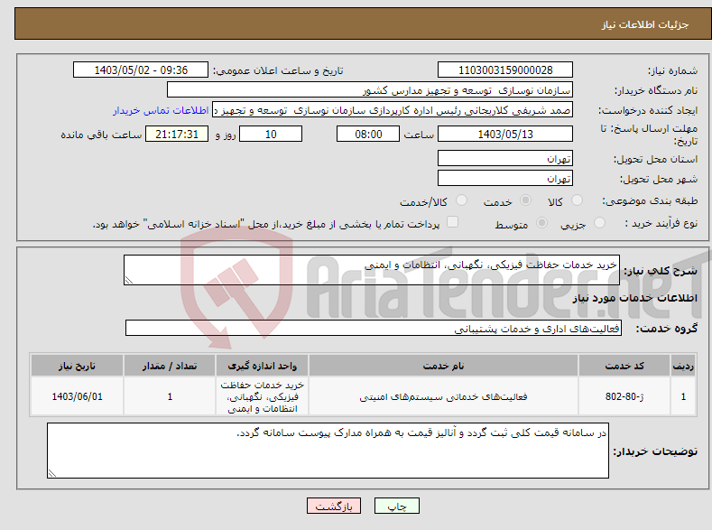Click the شماره نیاز field 1103003159000028

point(505,70)
